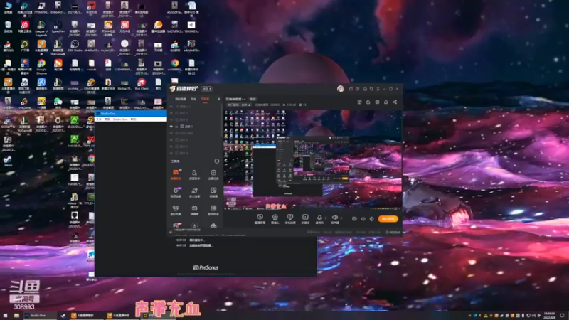Toggle visibility eye of the third source row

(x=171, y=119)
